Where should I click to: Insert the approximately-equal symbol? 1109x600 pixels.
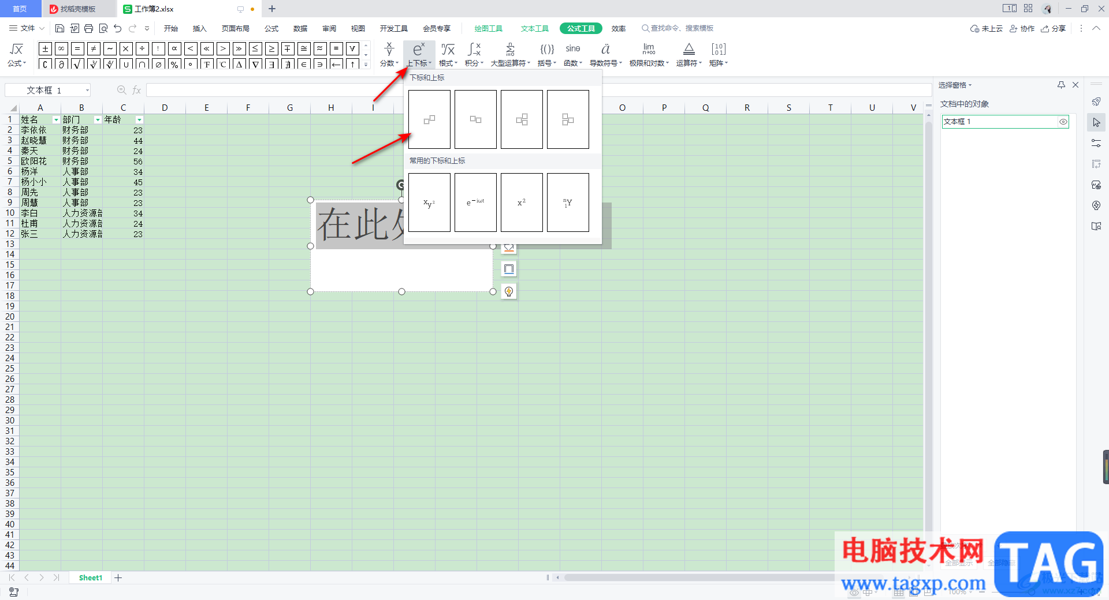[320, 48]
